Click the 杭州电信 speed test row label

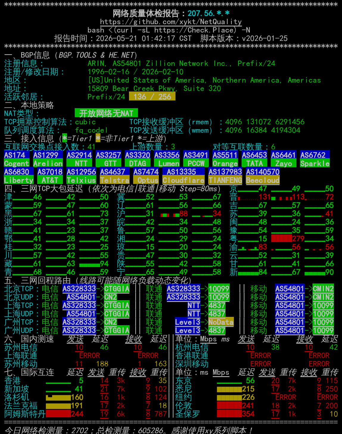[x=192, y=347]
